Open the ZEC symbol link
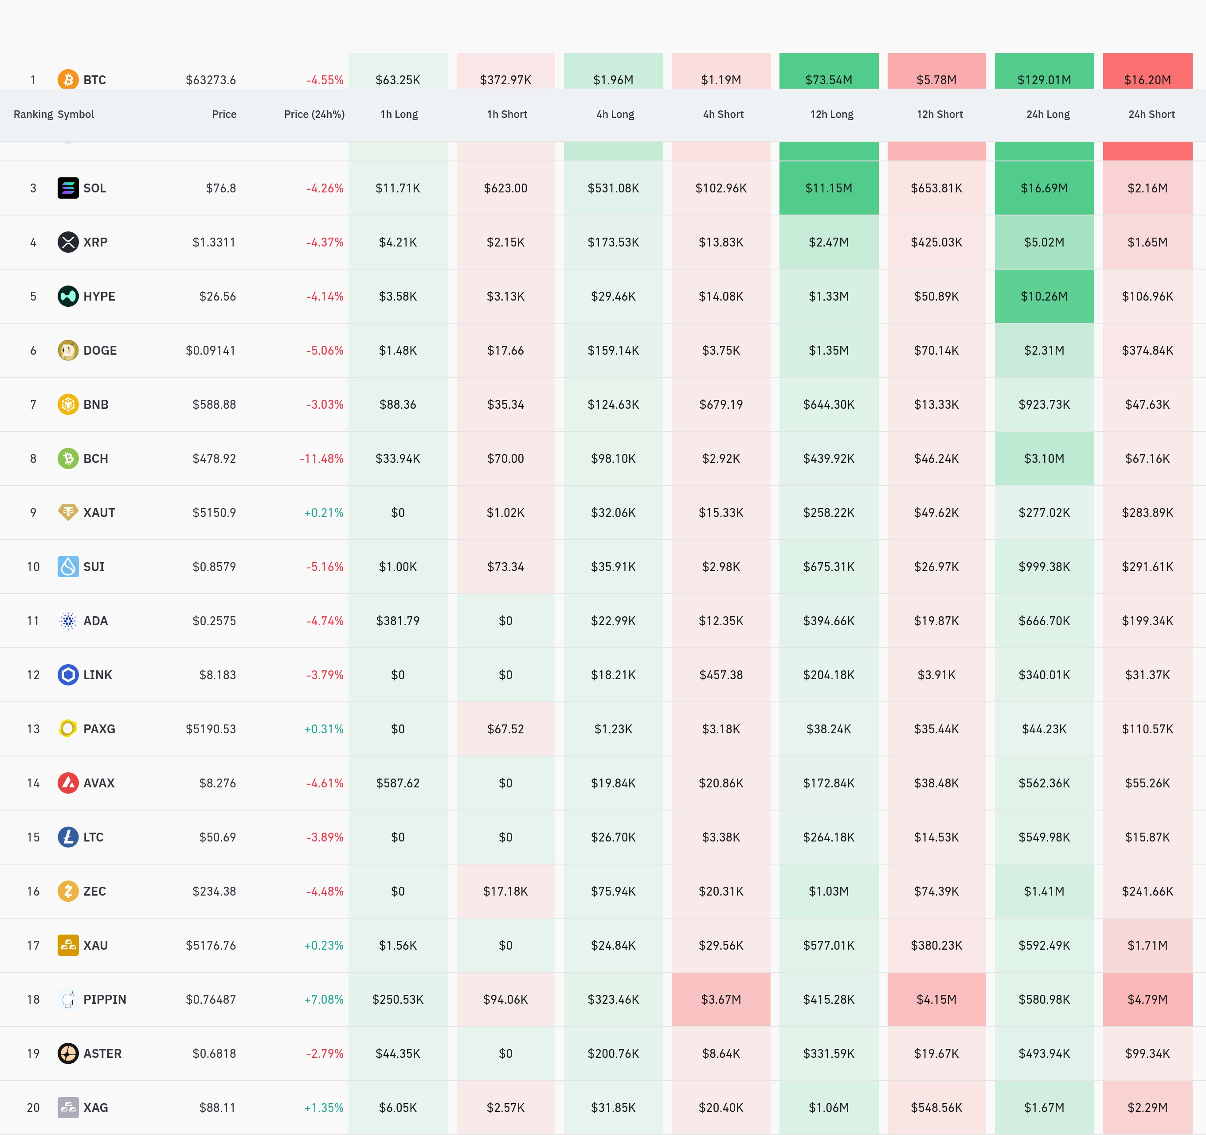This screenshot has height=1135, width=1206. pyautogui.click(x=94, y=891)
